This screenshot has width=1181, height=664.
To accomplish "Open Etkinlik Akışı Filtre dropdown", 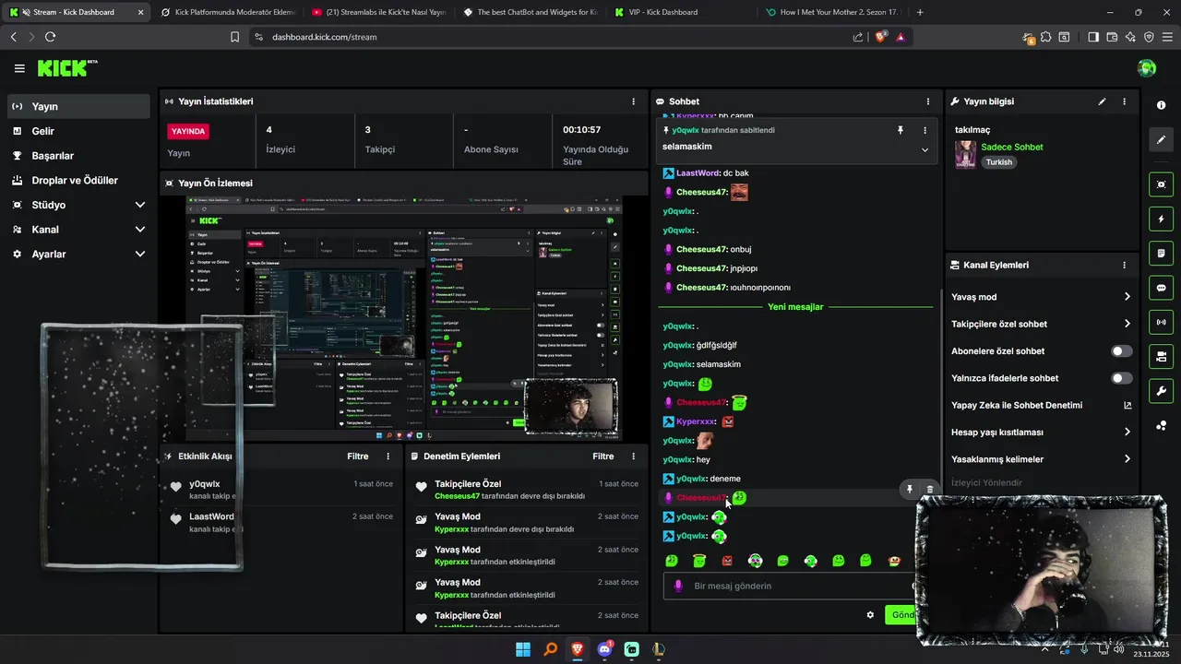I will (x=358, y=456).
